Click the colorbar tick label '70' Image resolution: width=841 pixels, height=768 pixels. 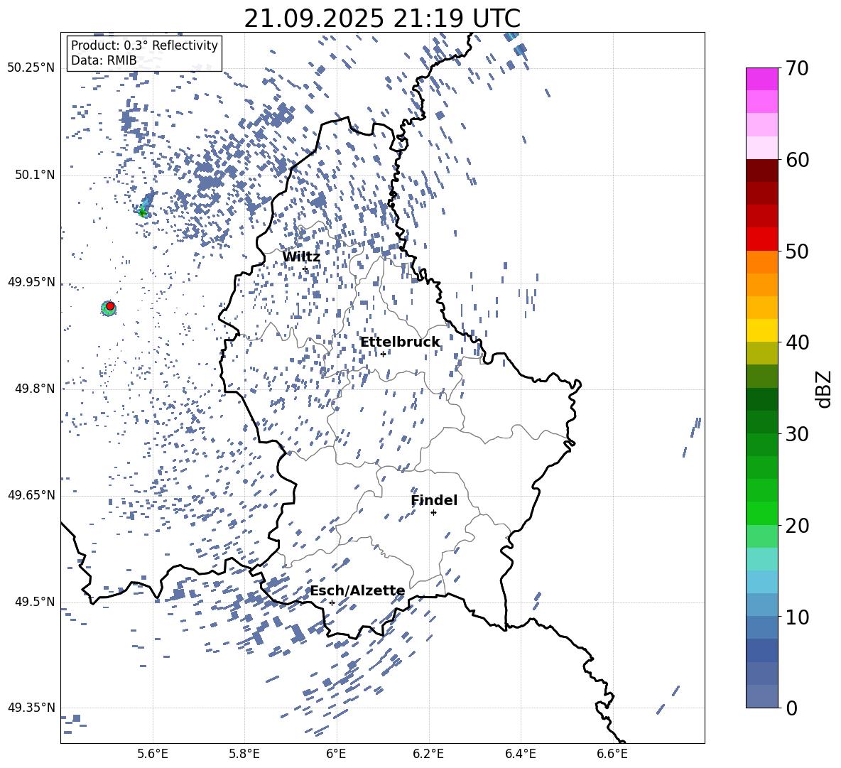tap(797, 69)
